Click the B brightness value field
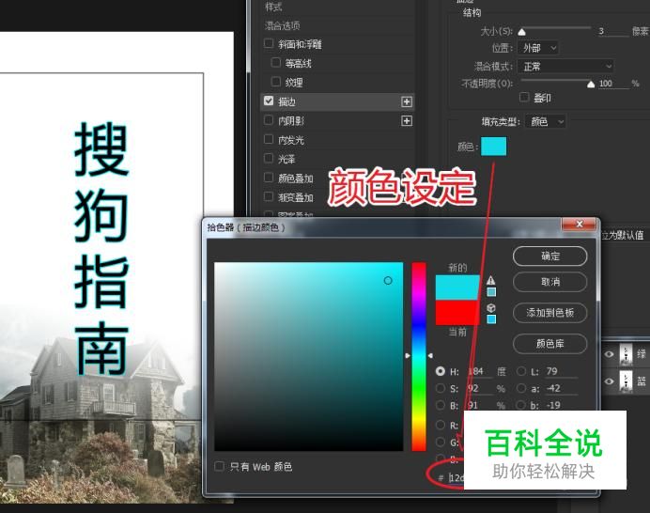The height and width of the screenshot is (513, 650). (480, 405)
